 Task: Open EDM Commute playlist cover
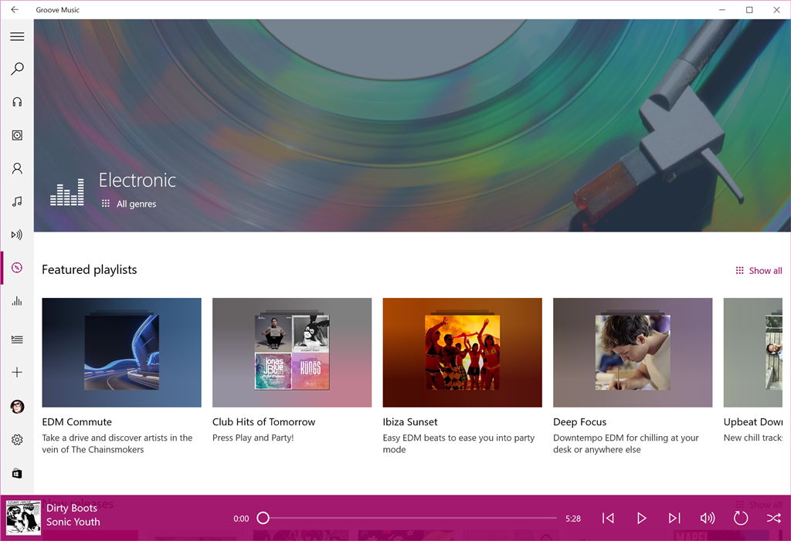(121, 353)
